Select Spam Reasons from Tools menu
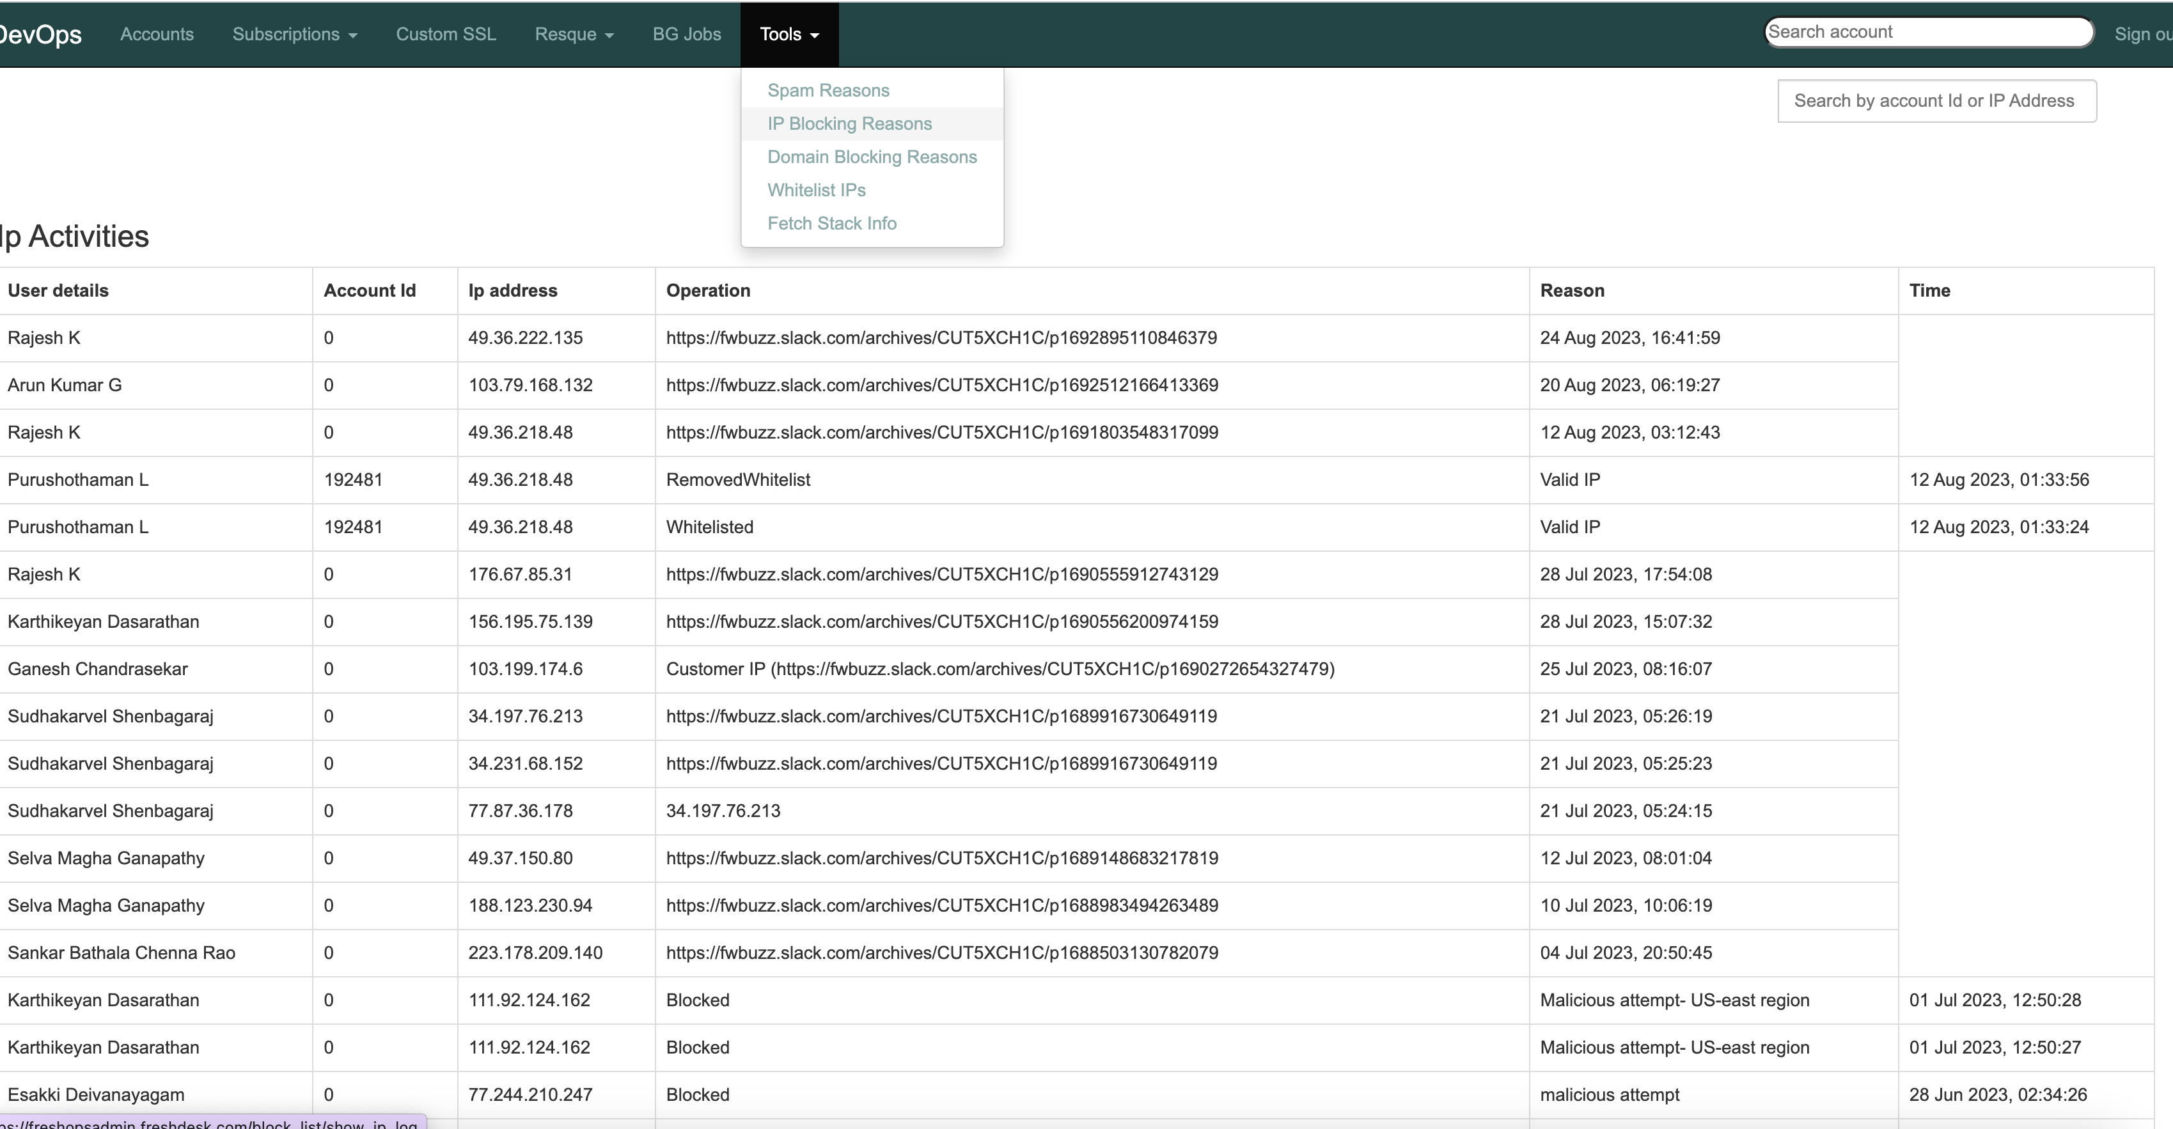The width and height of the screenshot is (2173, 1129). [x=828, y=90]
